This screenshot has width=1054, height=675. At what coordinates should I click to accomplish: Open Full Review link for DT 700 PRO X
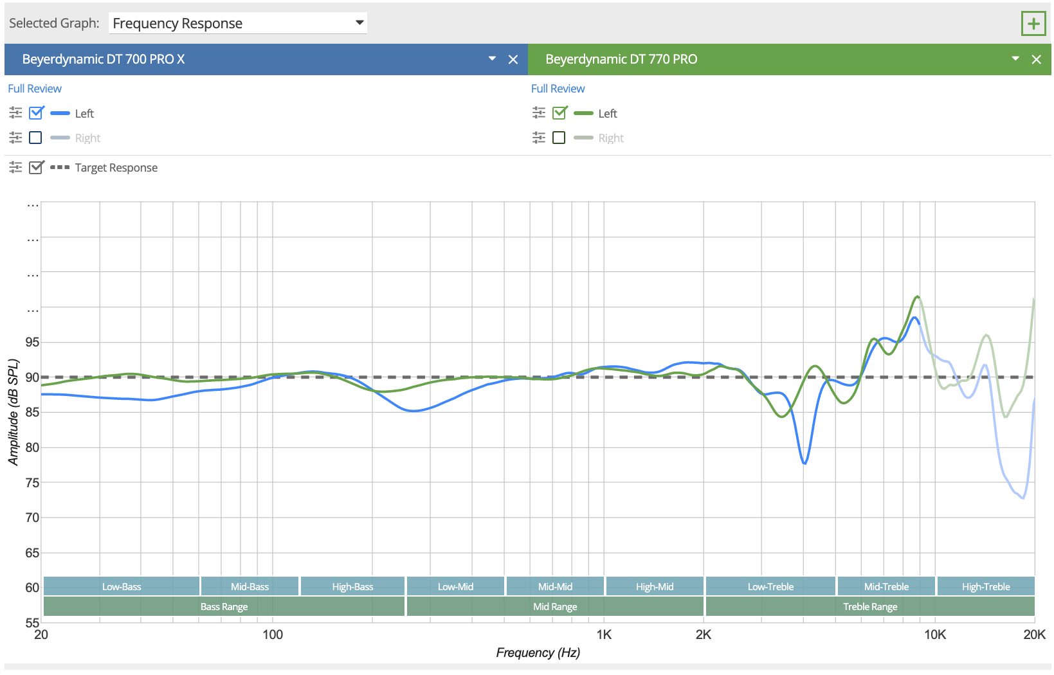pos(35,89)
